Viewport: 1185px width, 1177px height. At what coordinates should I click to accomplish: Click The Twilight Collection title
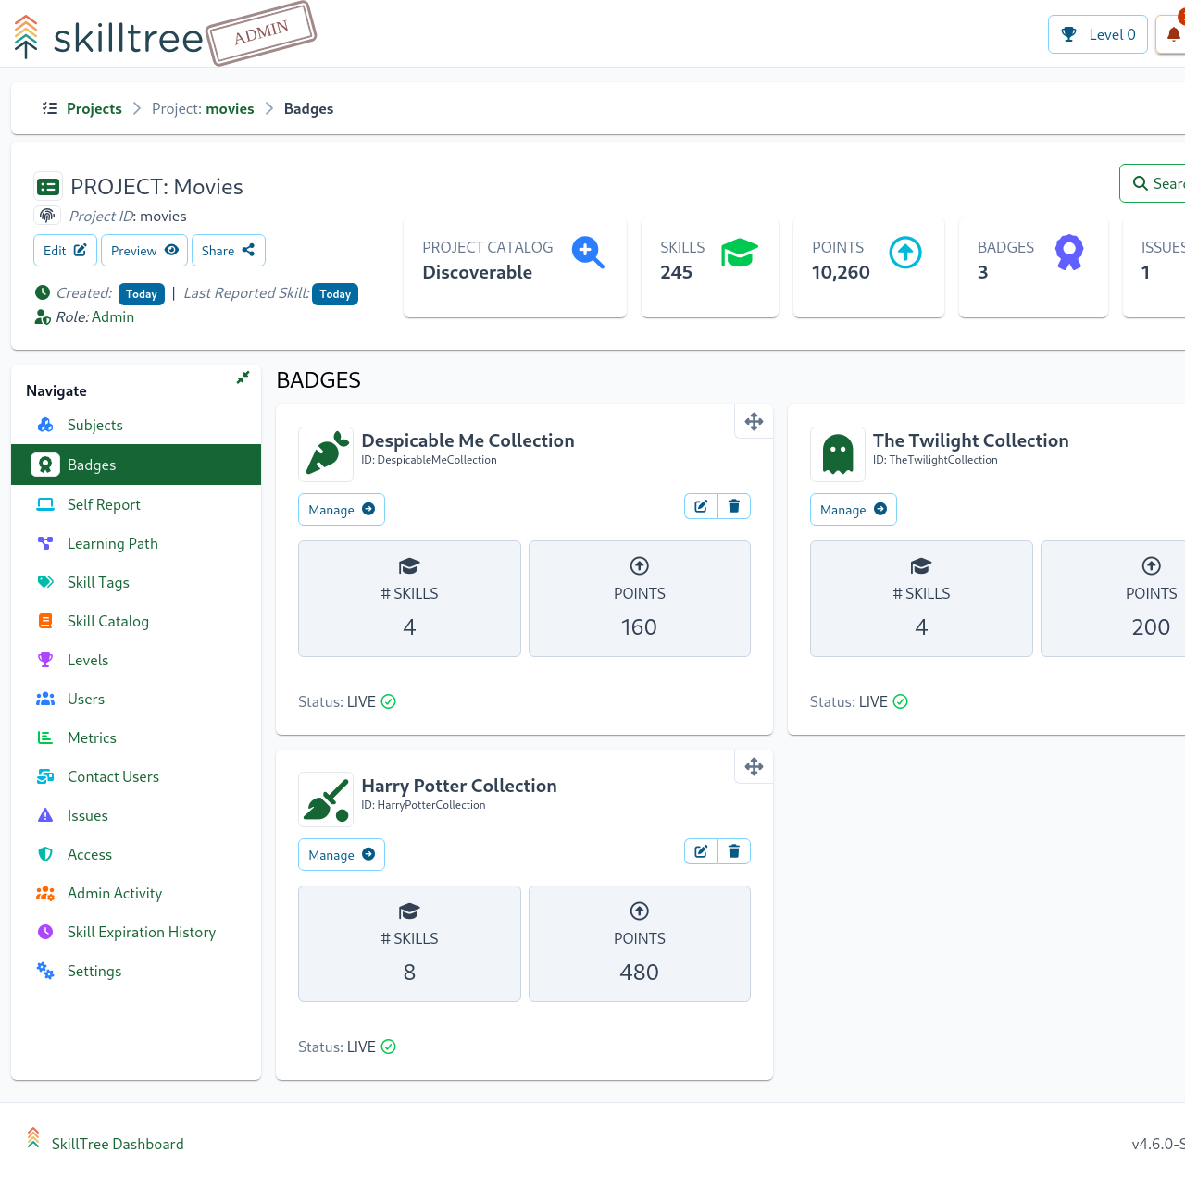pos(970,440)
